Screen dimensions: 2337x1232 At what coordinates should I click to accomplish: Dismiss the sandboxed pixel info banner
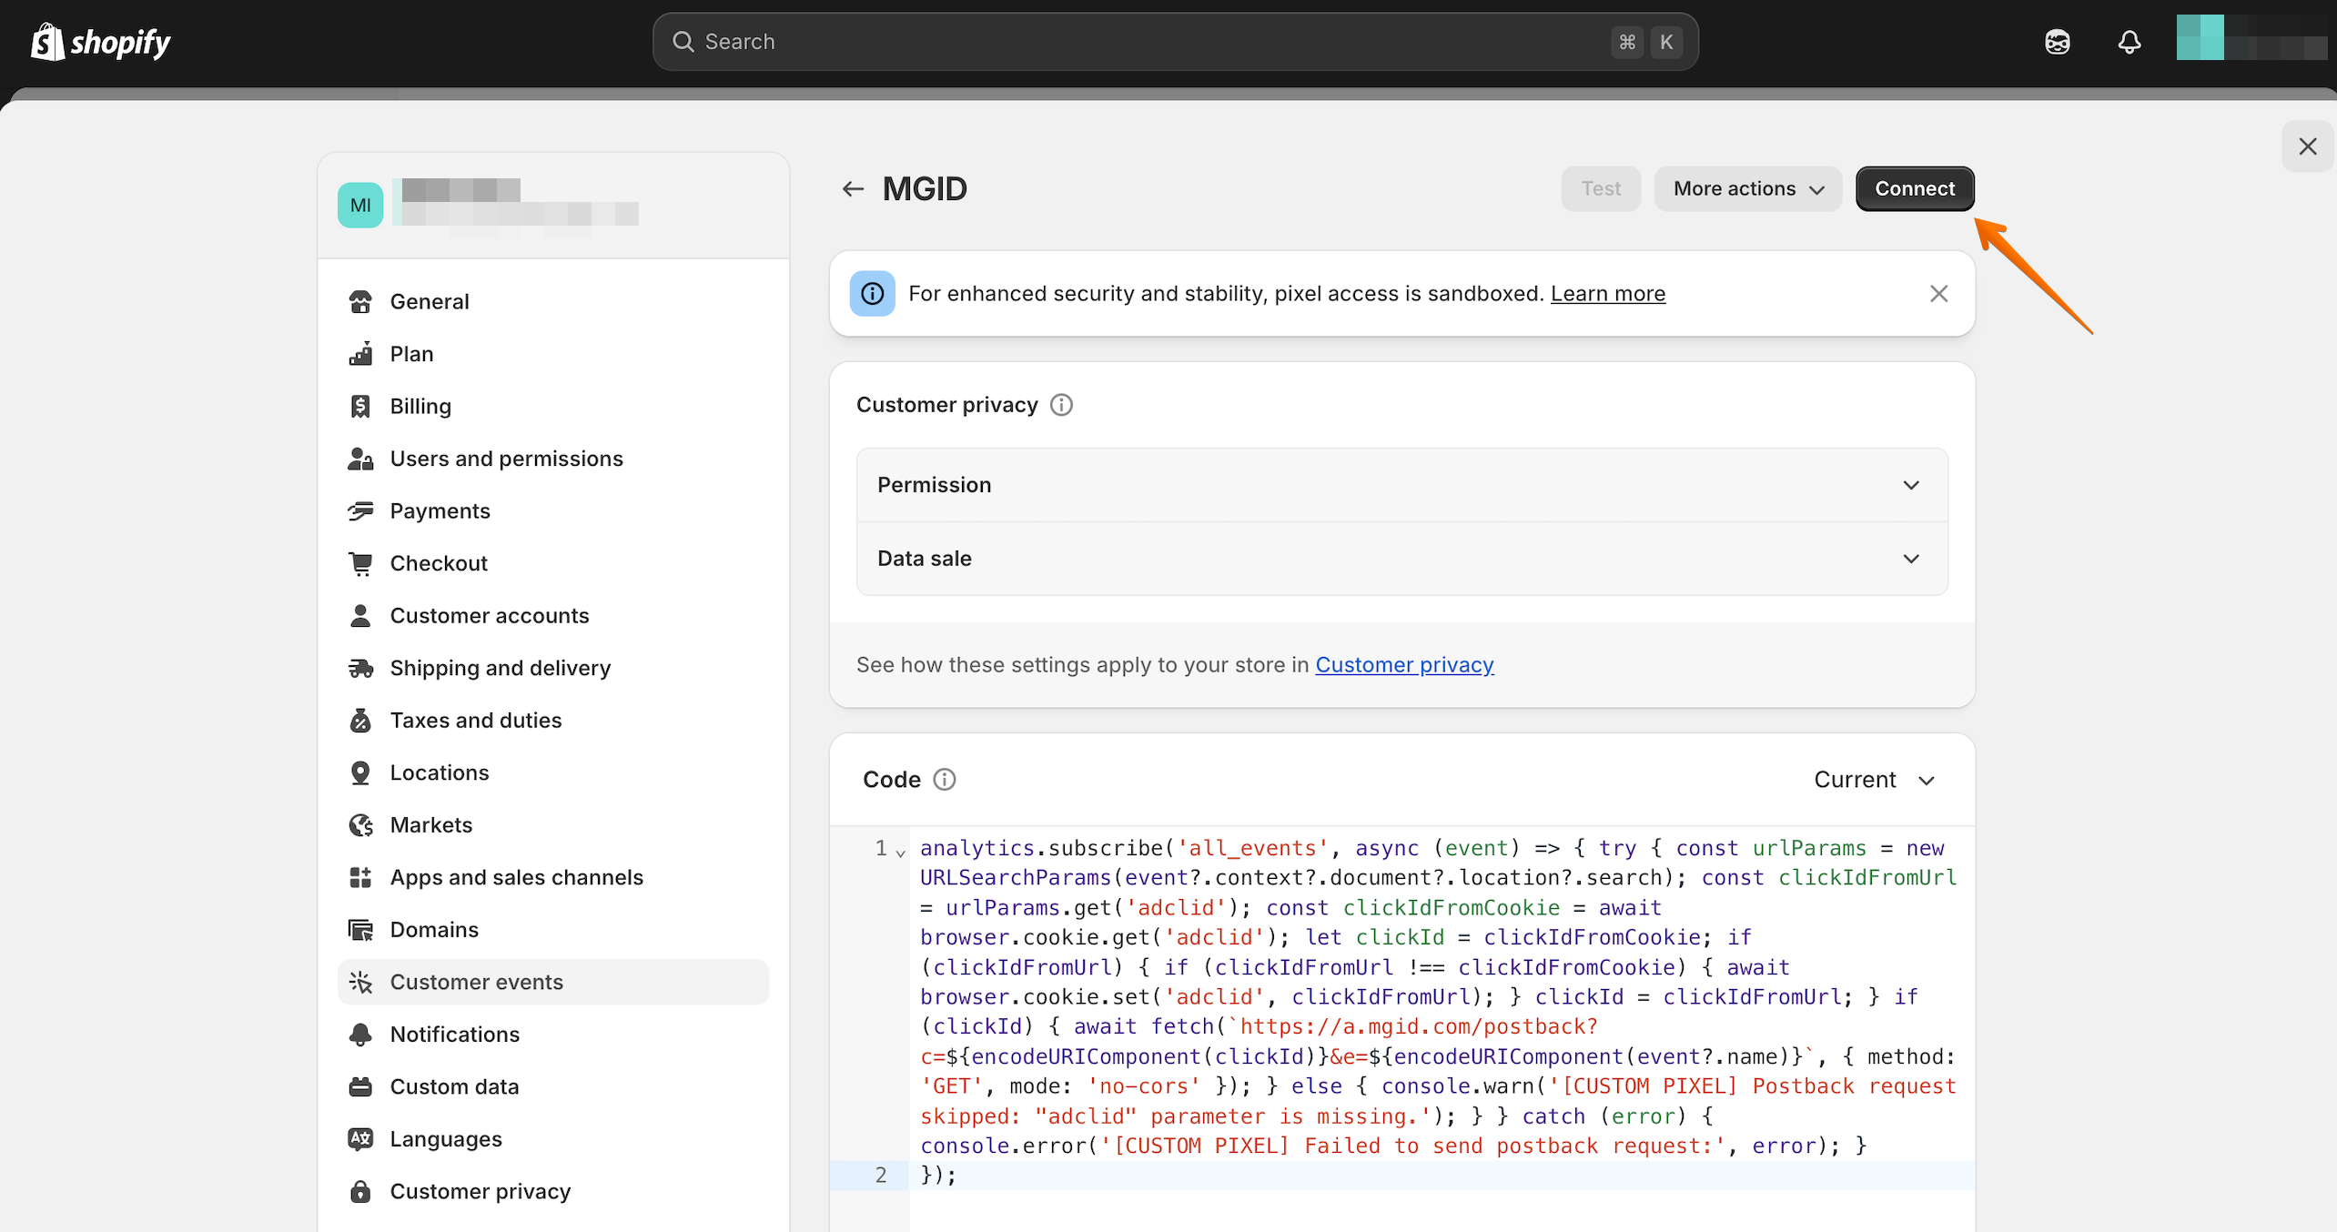(1938, 294)
